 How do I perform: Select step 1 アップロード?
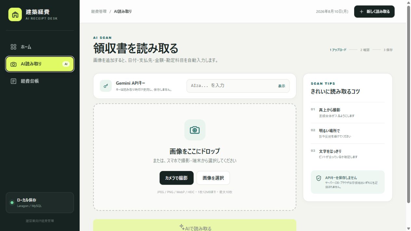(x=338, y=50)
